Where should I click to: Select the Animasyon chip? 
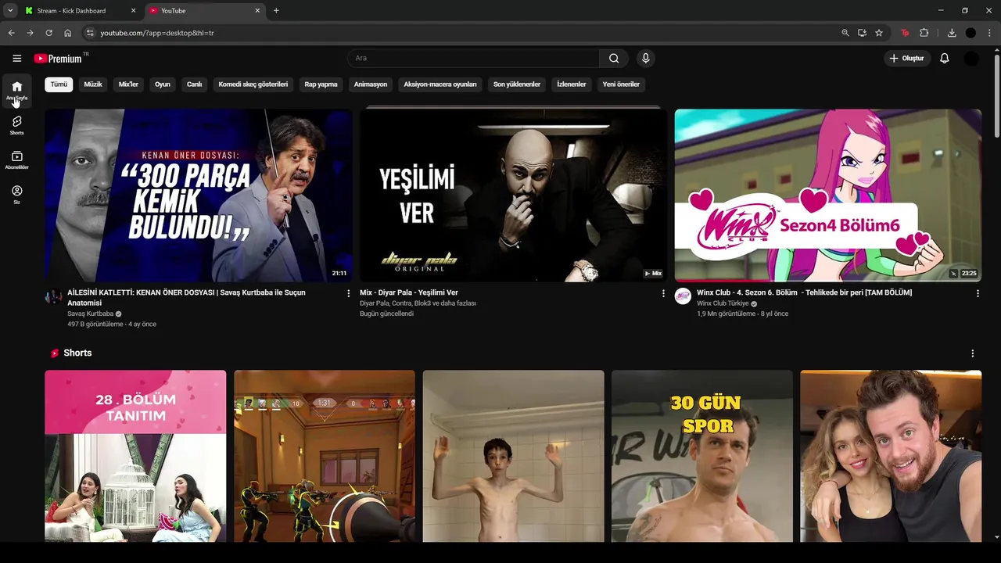click(371, 84)
